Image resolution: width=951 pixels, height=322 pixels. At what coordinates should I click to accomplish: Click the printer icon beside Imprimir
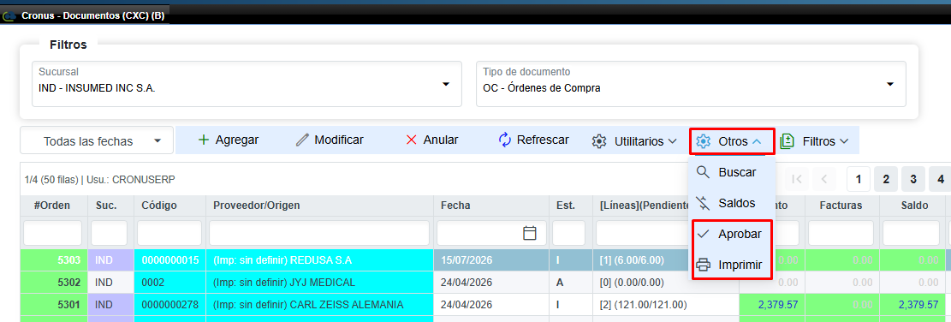click(x=703, y=265)
